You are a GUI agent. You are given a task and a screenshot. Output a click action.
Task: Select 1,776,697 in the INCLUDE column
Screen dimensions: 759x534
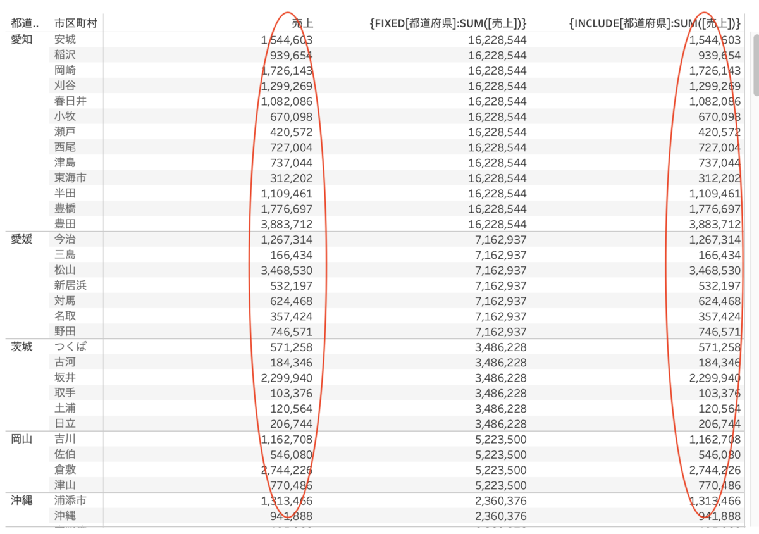715,208
